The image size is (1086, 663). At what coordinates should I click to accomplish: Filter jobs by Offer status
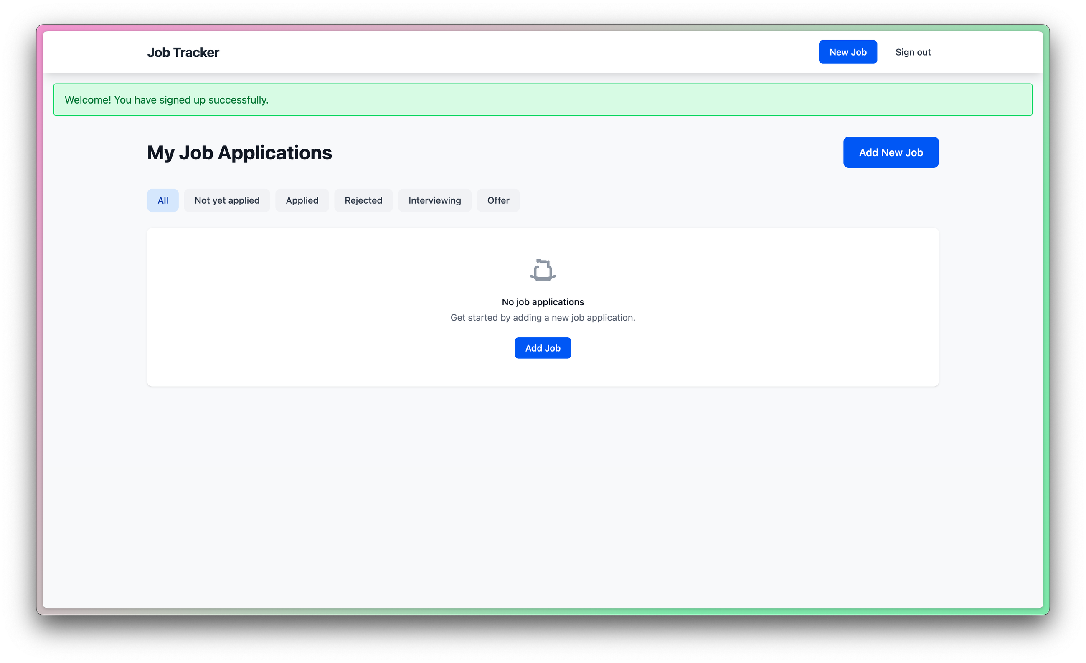497,200
